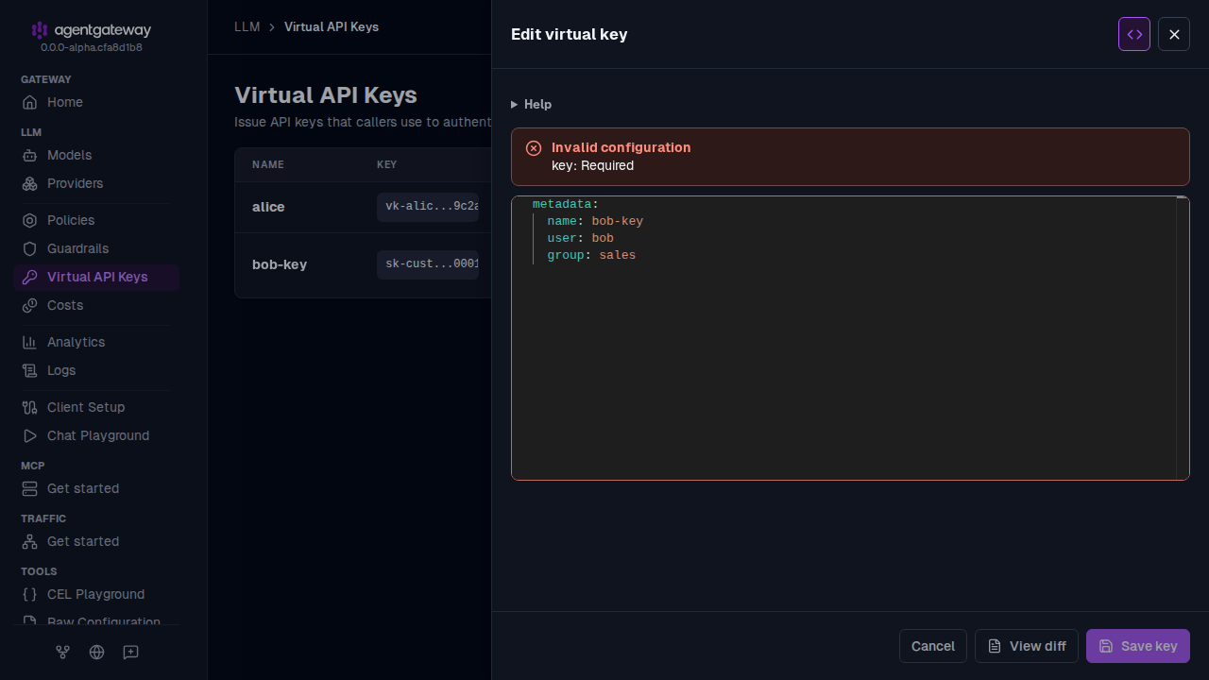This screenshot has width=1209, height=680.
Task: Expand the Help disclosure triangle
Action: [514, 104]
